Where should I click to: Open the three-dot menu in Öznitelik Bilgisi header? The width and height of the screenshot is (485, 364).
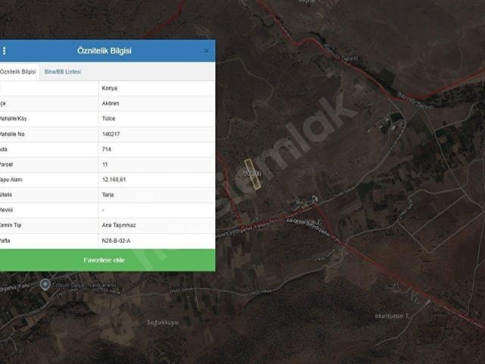pos(4,51)
